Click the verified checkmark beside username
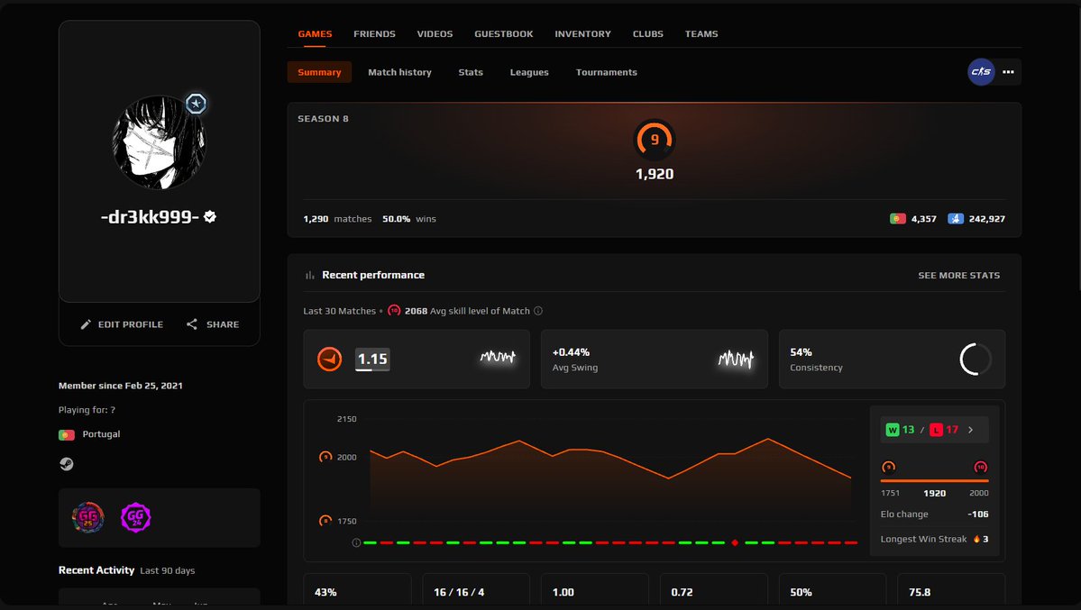Screen dimensions: 1081x610 [210, 216]
